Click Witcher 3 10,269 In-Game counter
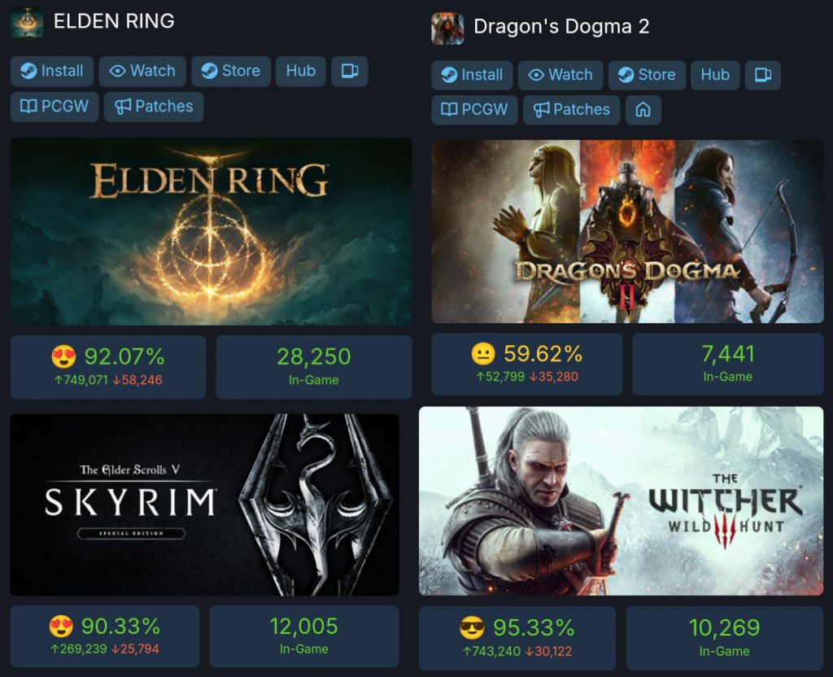833x677 pixels. click(x=725, y=638)
